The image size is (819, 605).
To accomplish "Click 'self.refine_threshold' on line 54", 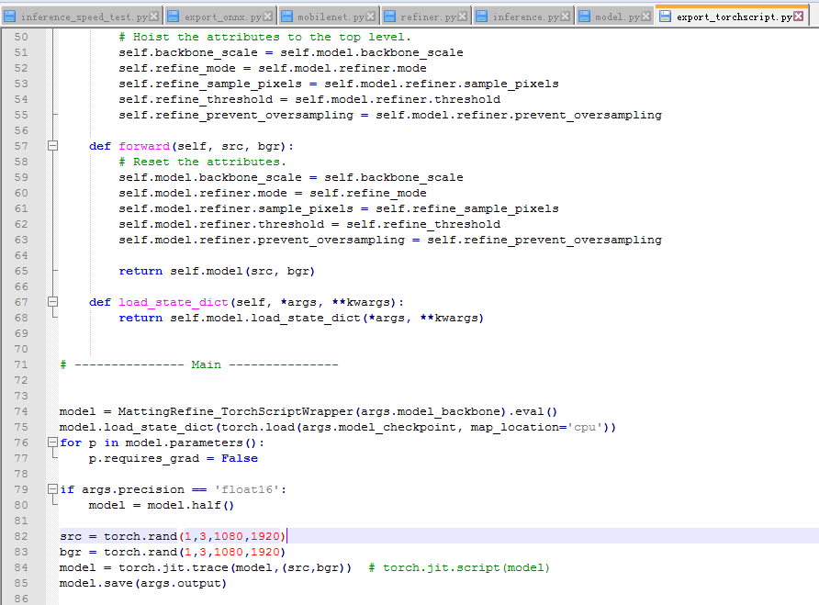I will 196,99.
